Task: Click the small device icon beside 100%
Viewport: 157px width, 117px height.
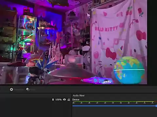Action: [x=53, y=99]
